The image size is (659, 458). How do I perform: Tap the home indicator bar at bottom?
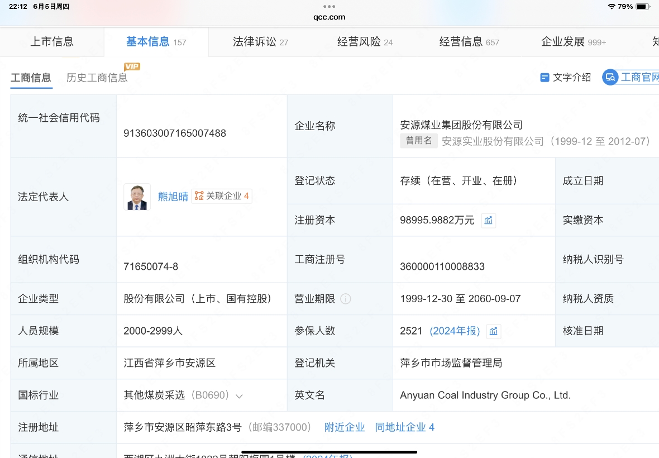(x=329, y=452)
